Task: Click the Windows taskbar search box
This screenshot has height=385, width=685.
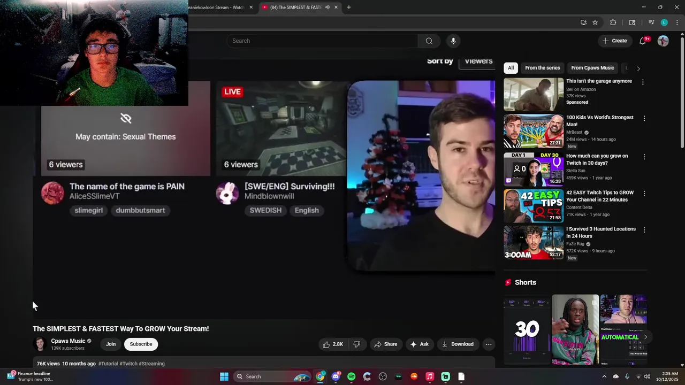Action: (273, 376)
